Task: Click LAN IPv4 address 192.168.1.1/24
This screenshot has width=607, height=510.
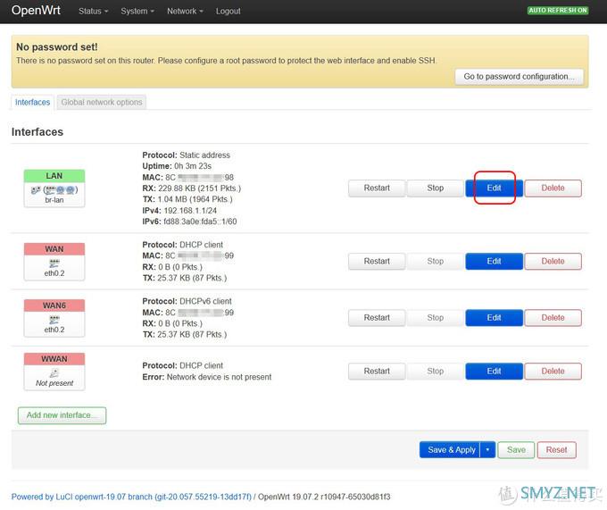Action: (190, 211)
